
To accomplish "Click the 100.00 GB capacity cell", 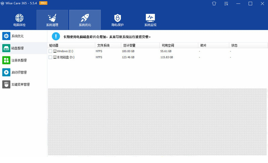I will pyautogui.click(x=128, y=51).
